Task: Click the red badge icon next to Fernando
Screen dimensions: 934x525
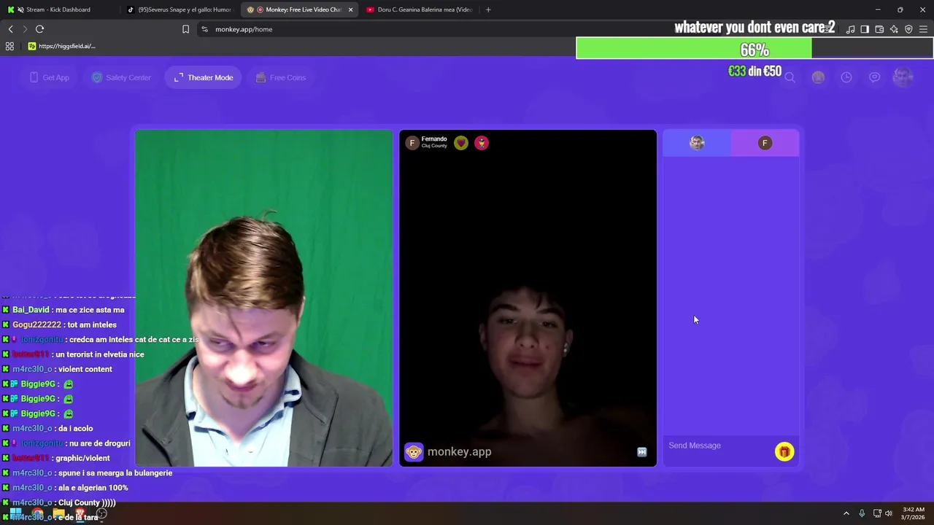Action: coord(482,143)
